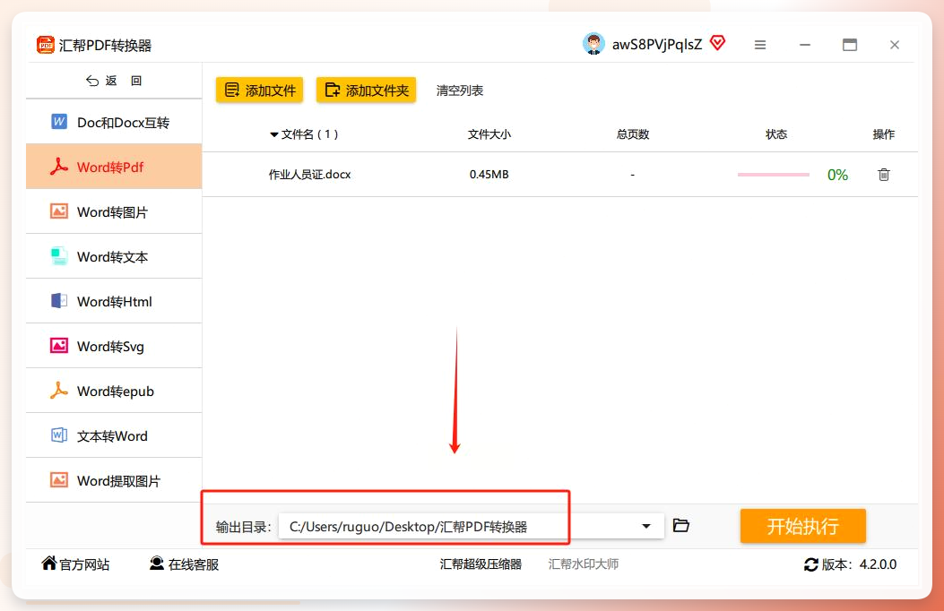Click the pink progress bar for 作业人员证.docx
Viewport: 944px width, 611px height.
[x=774, y=175]
